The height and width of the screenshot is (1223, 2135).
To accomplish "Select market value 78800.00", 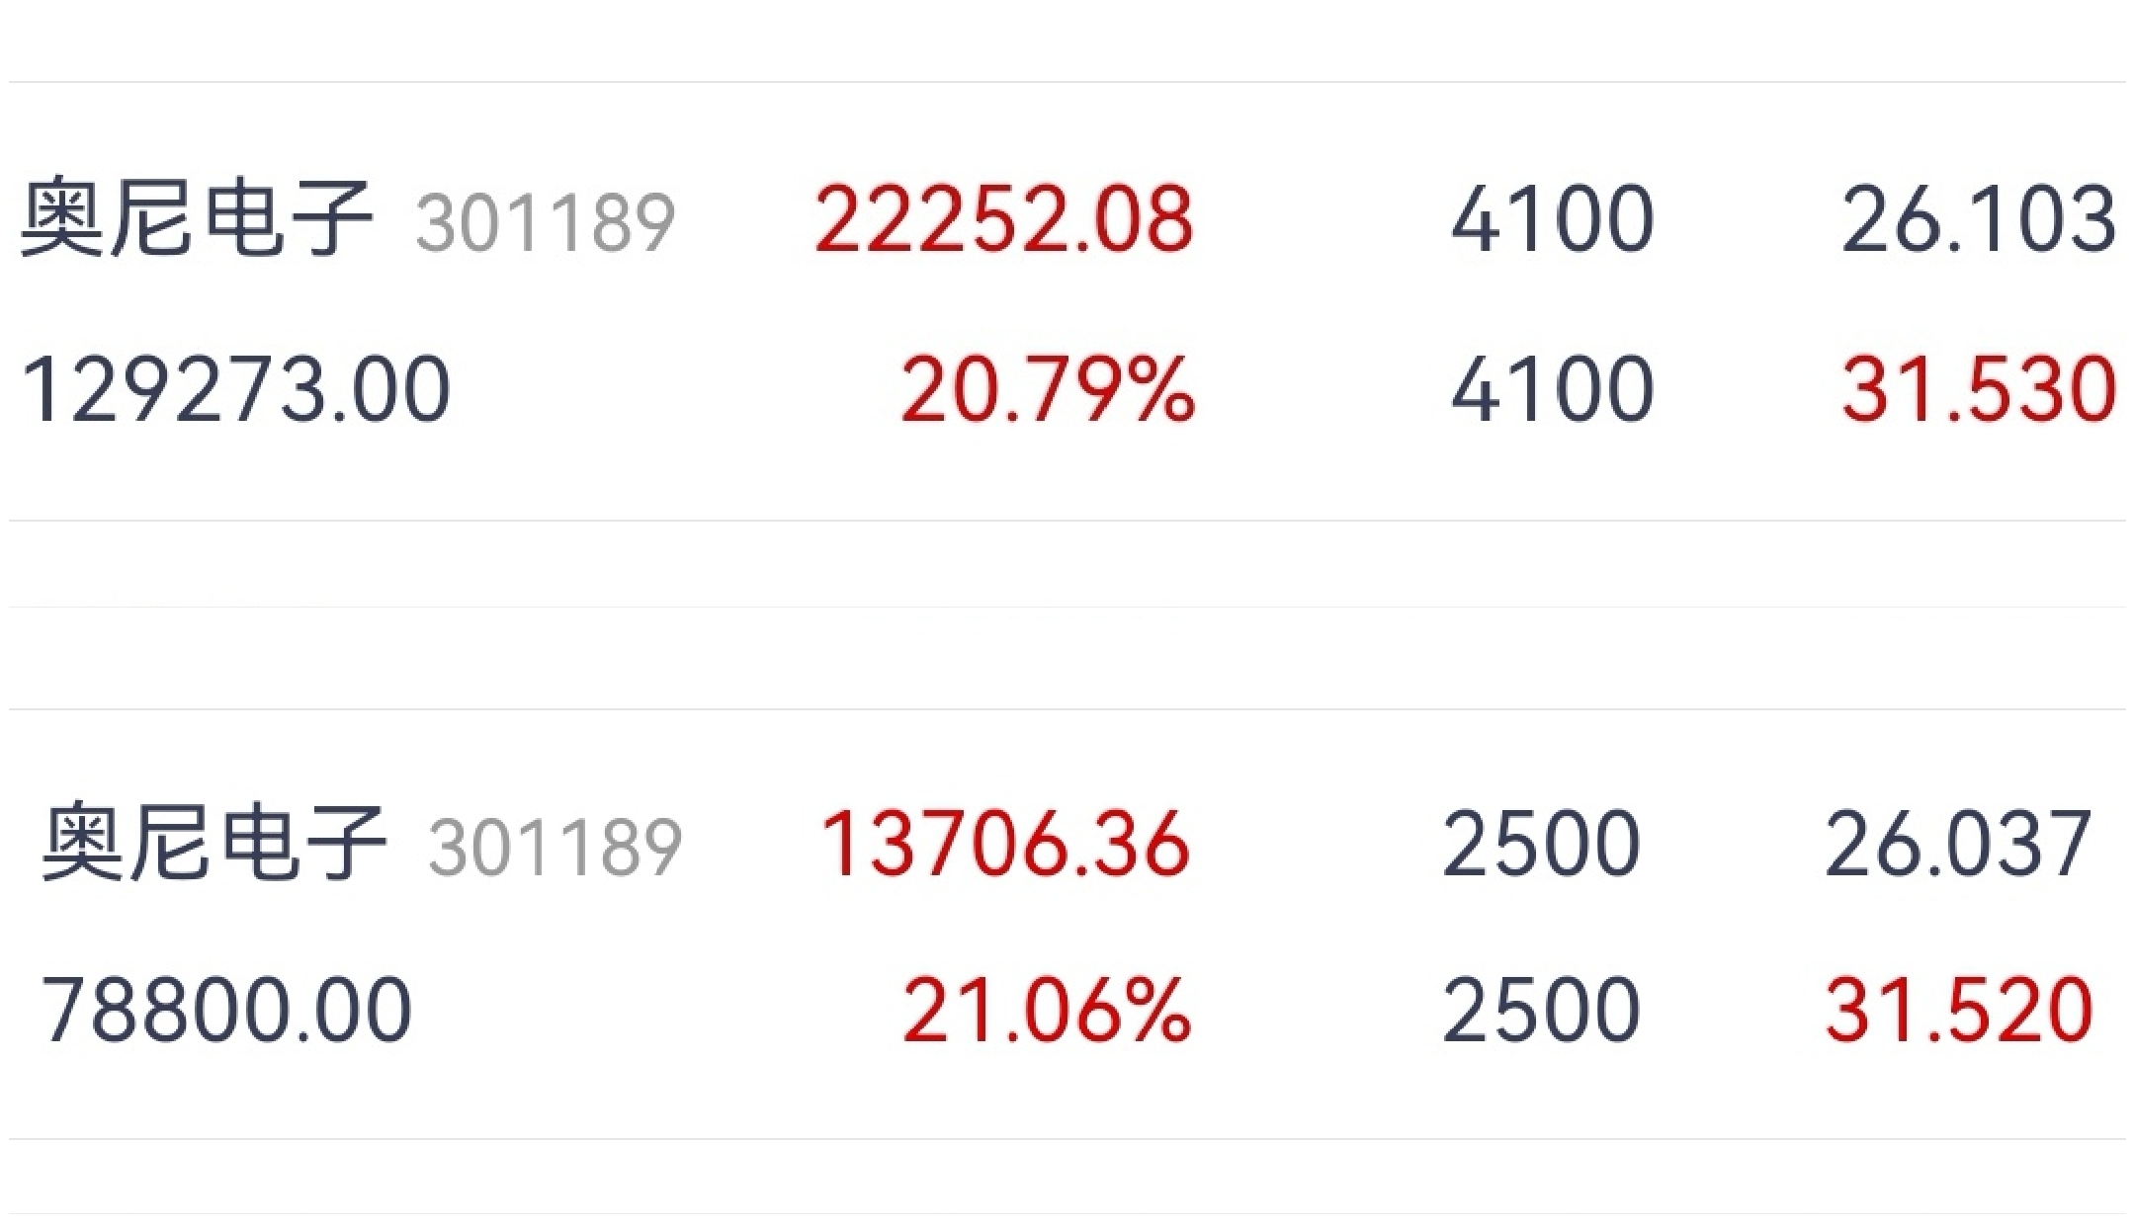I will tap(226, 1010).
